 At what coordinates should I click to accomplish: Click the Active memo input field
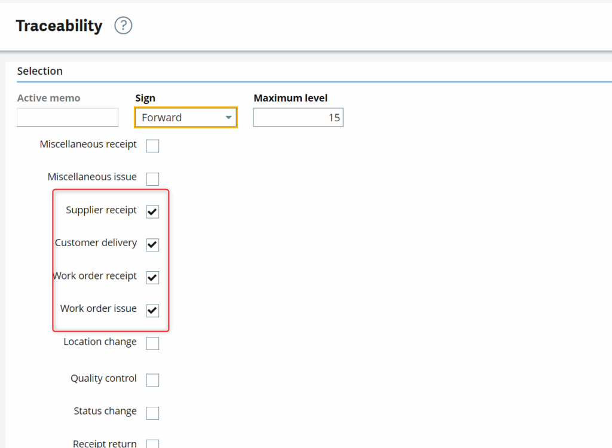coord(67,117)
